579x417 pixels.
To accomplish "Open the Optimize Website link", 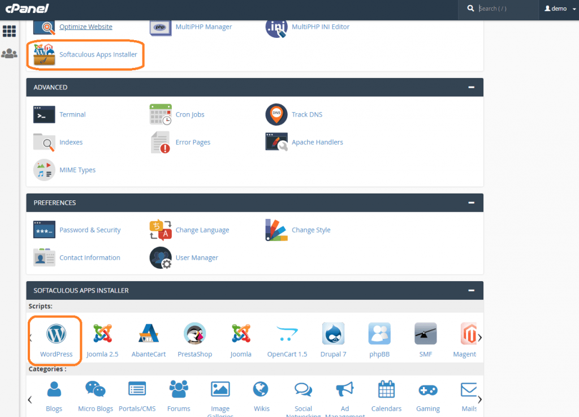I will pyautogui.click(x=85, y=27).
